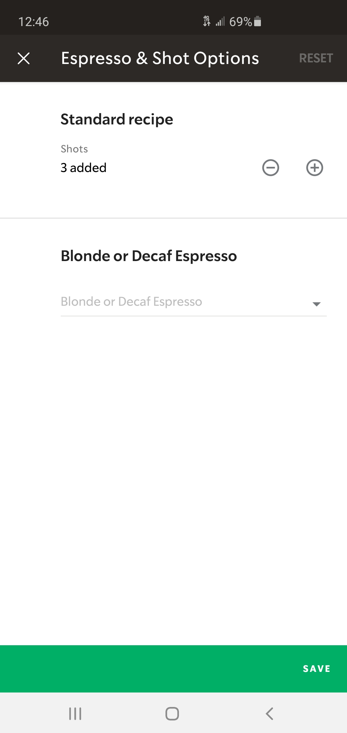The width and height of the screenshot is (347, 733).
Task: Add a shot with the plus icon
Action: [x=315, y=168]
